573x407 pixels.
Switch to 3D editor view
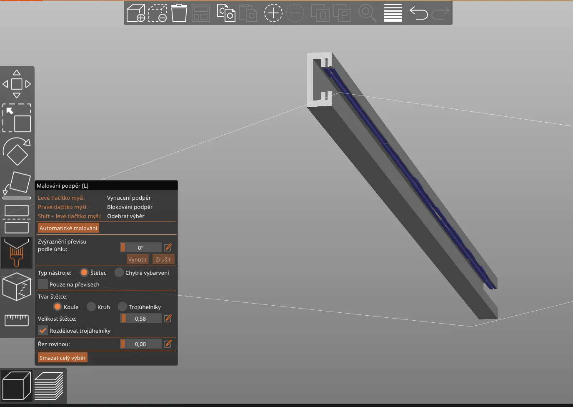tap(17, 386)
